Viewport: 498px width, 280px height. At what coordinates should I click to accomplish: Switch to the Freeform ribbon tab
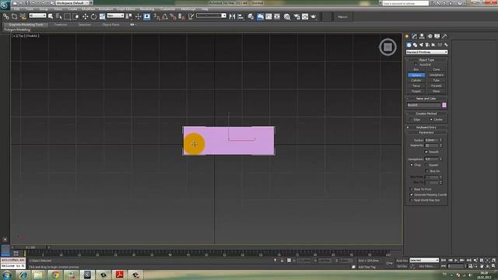pos(61,24)
